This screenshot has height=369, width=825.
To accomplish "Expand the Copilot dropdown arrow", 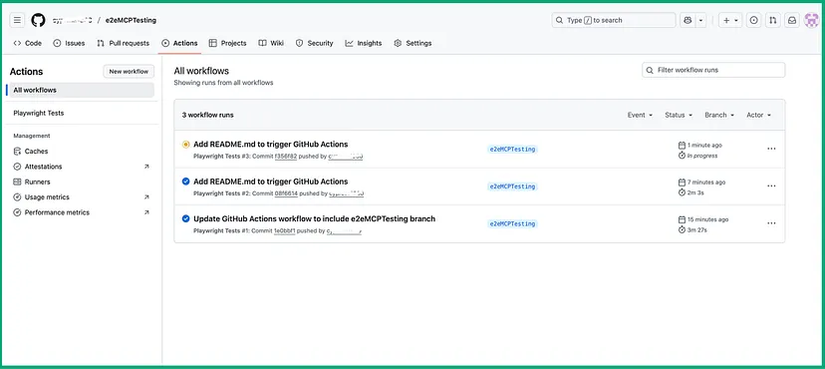I will (701, 21).
